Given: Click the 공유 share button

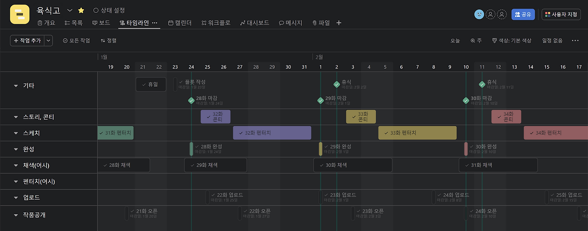Looking at the screenshot, I should [523, 14].
